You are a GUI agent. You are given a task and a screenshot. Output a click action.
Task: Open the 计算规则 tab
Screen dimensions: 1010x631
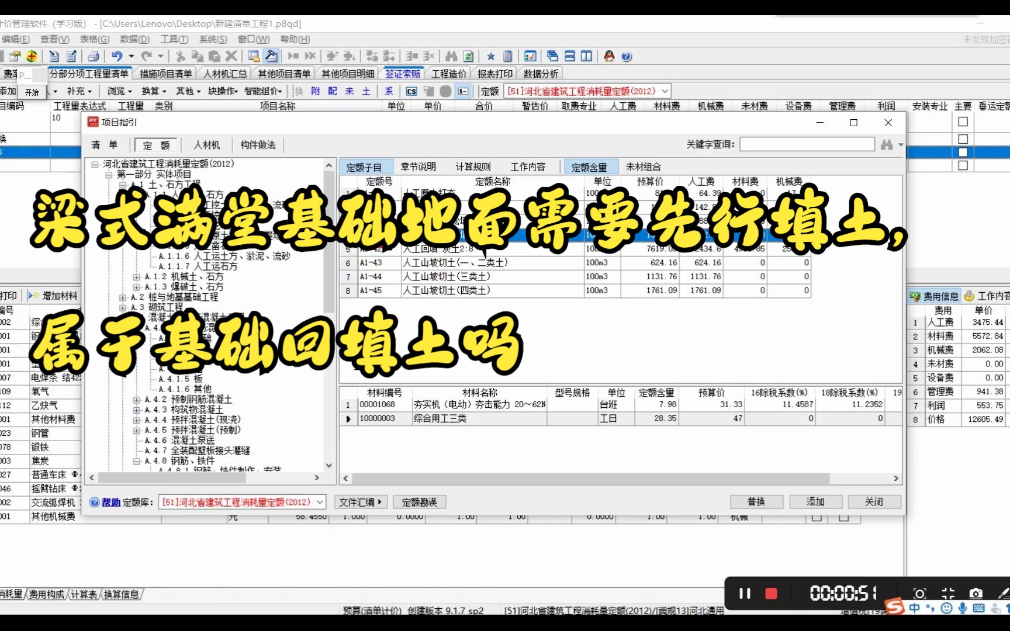tap(473, 167)
